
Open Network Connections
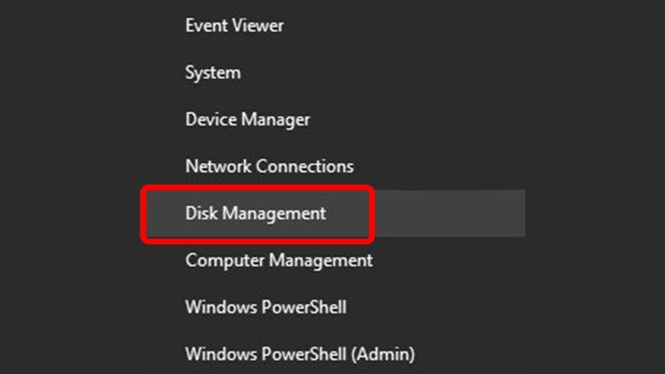pos(269,166)
